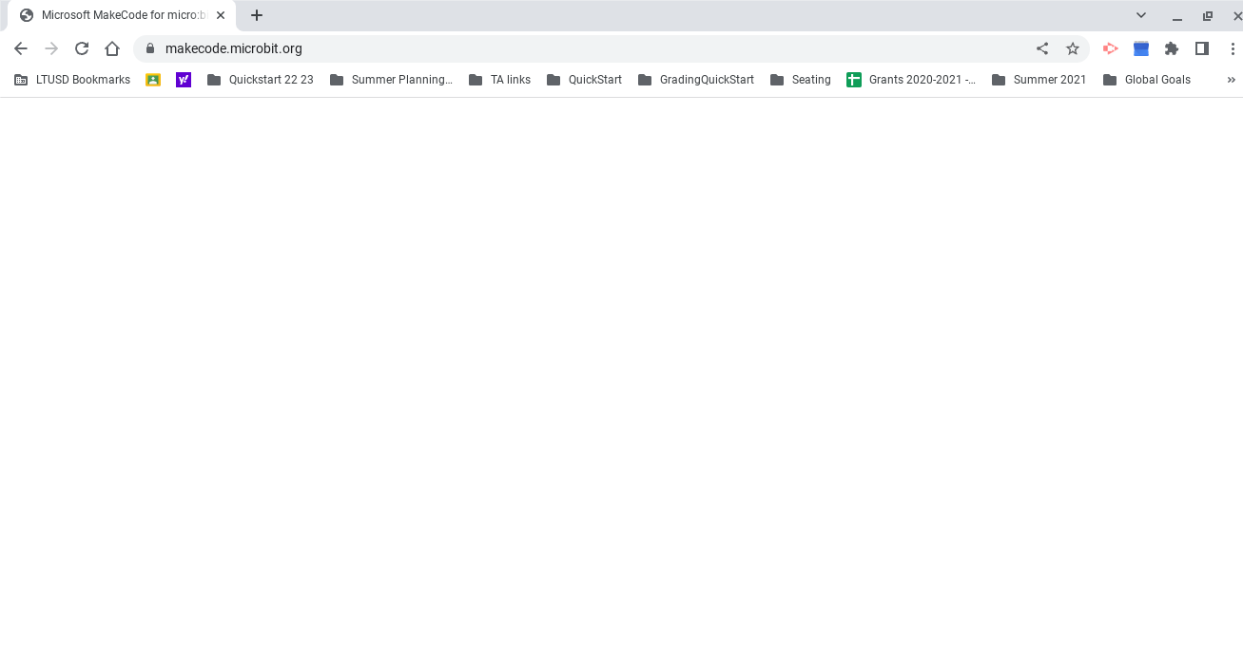Screen dimensions: 1243x662
Task: Open the tab search dropdown arrow
Action: pyautogui.click(x=1140, y=15)
